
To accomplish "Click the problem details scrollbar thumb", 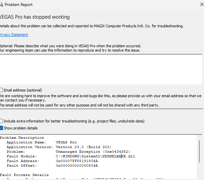I will coord(199,151).
